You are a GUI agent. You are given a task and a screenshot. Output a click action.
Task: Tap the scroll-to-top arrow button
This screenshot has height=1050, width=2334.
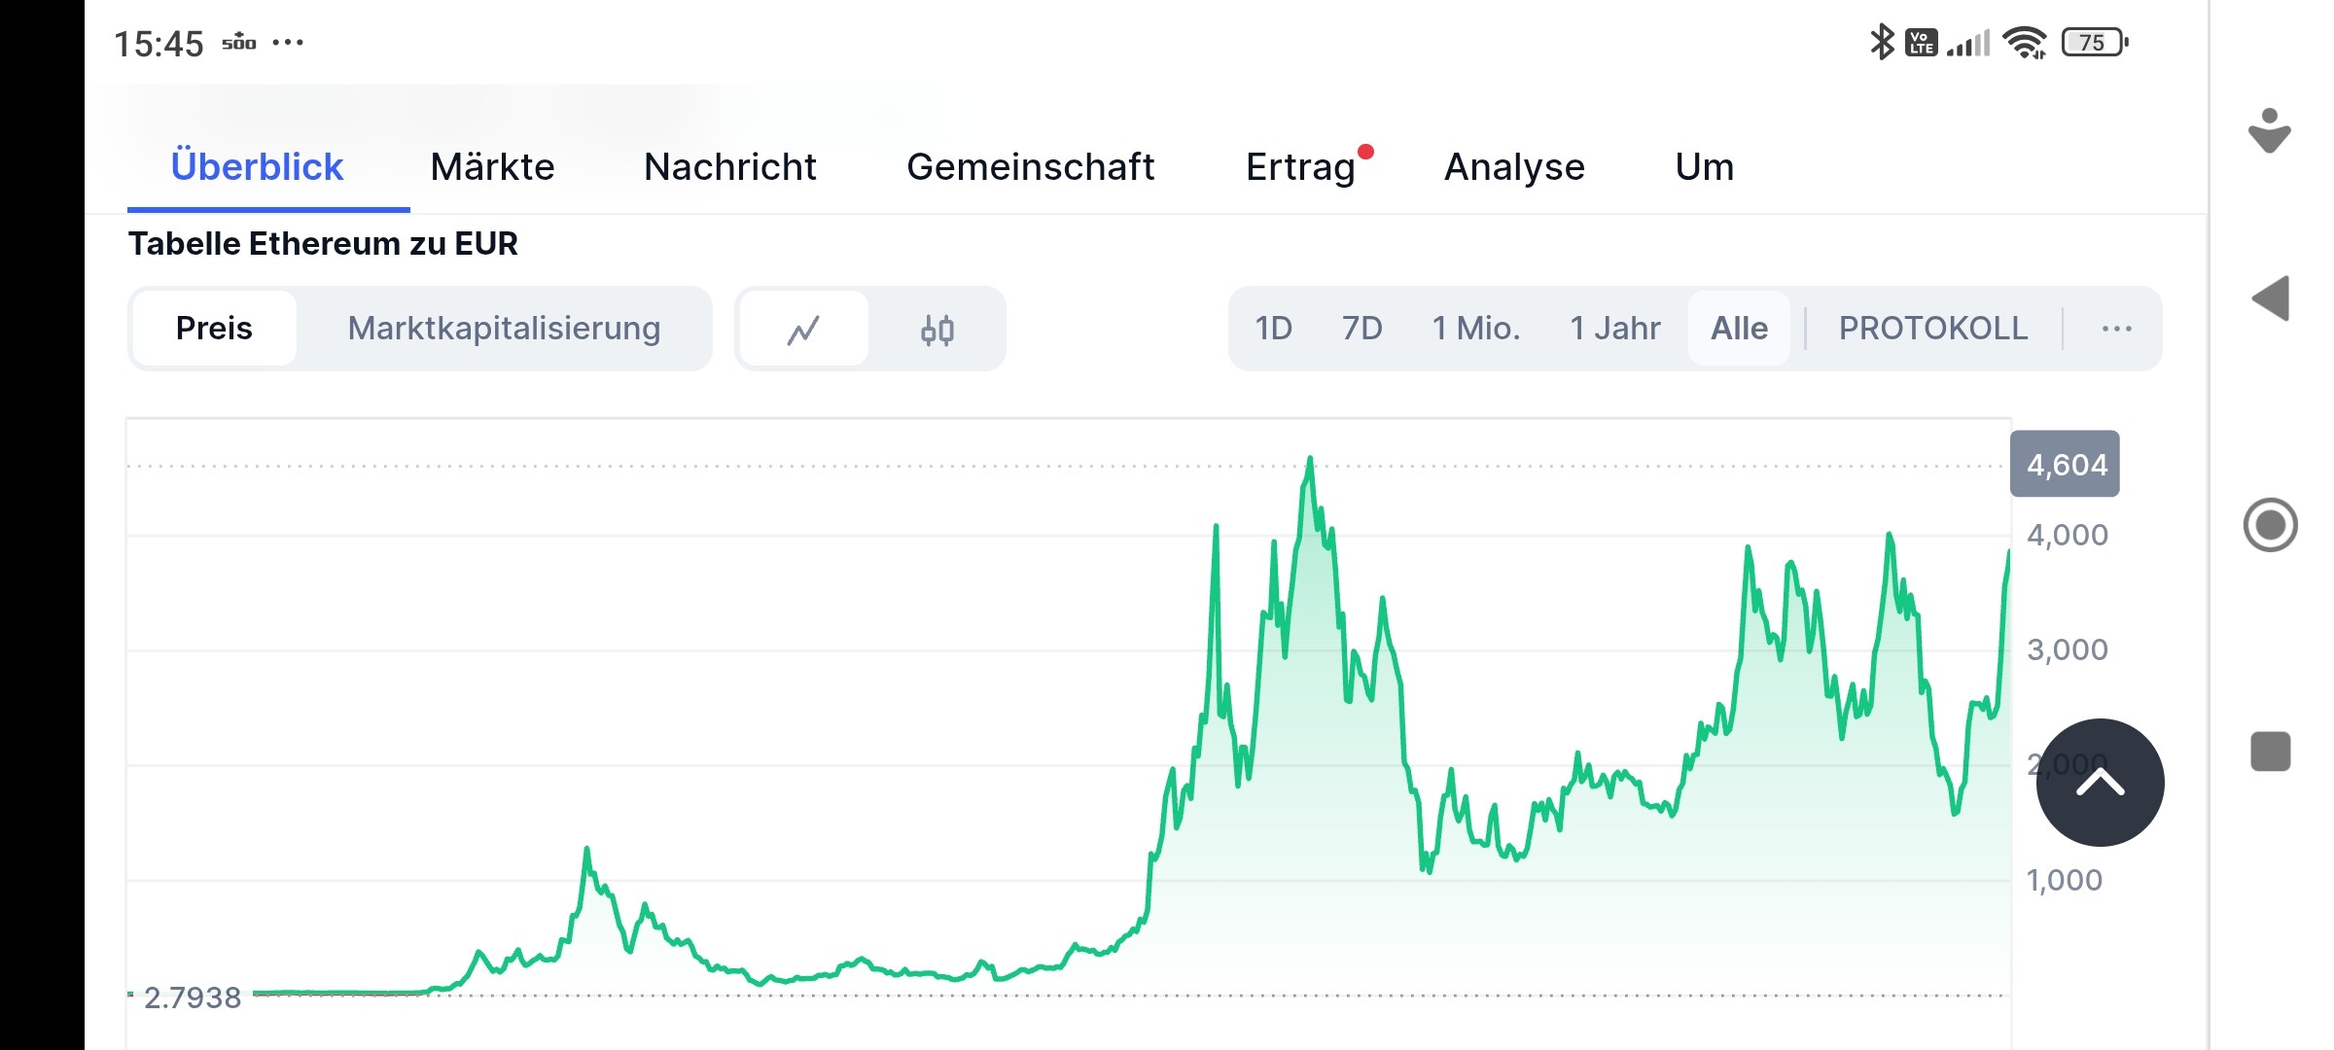[2100, 783]
